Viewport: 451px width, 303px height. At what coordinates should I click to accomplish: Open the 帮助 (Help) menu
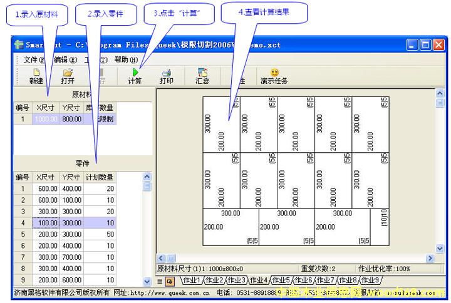pyautogui.click(x=125, y=59)
